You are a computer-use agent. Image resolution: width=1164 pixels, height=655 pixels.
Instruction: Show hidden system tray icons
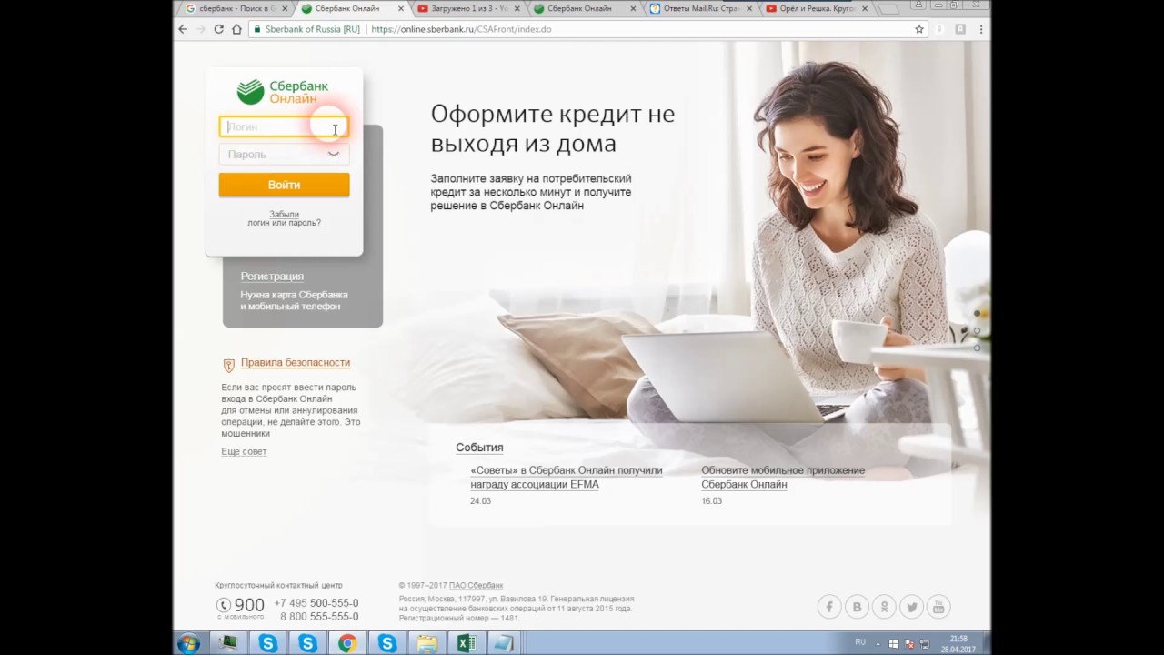click(x=878, y=643)
